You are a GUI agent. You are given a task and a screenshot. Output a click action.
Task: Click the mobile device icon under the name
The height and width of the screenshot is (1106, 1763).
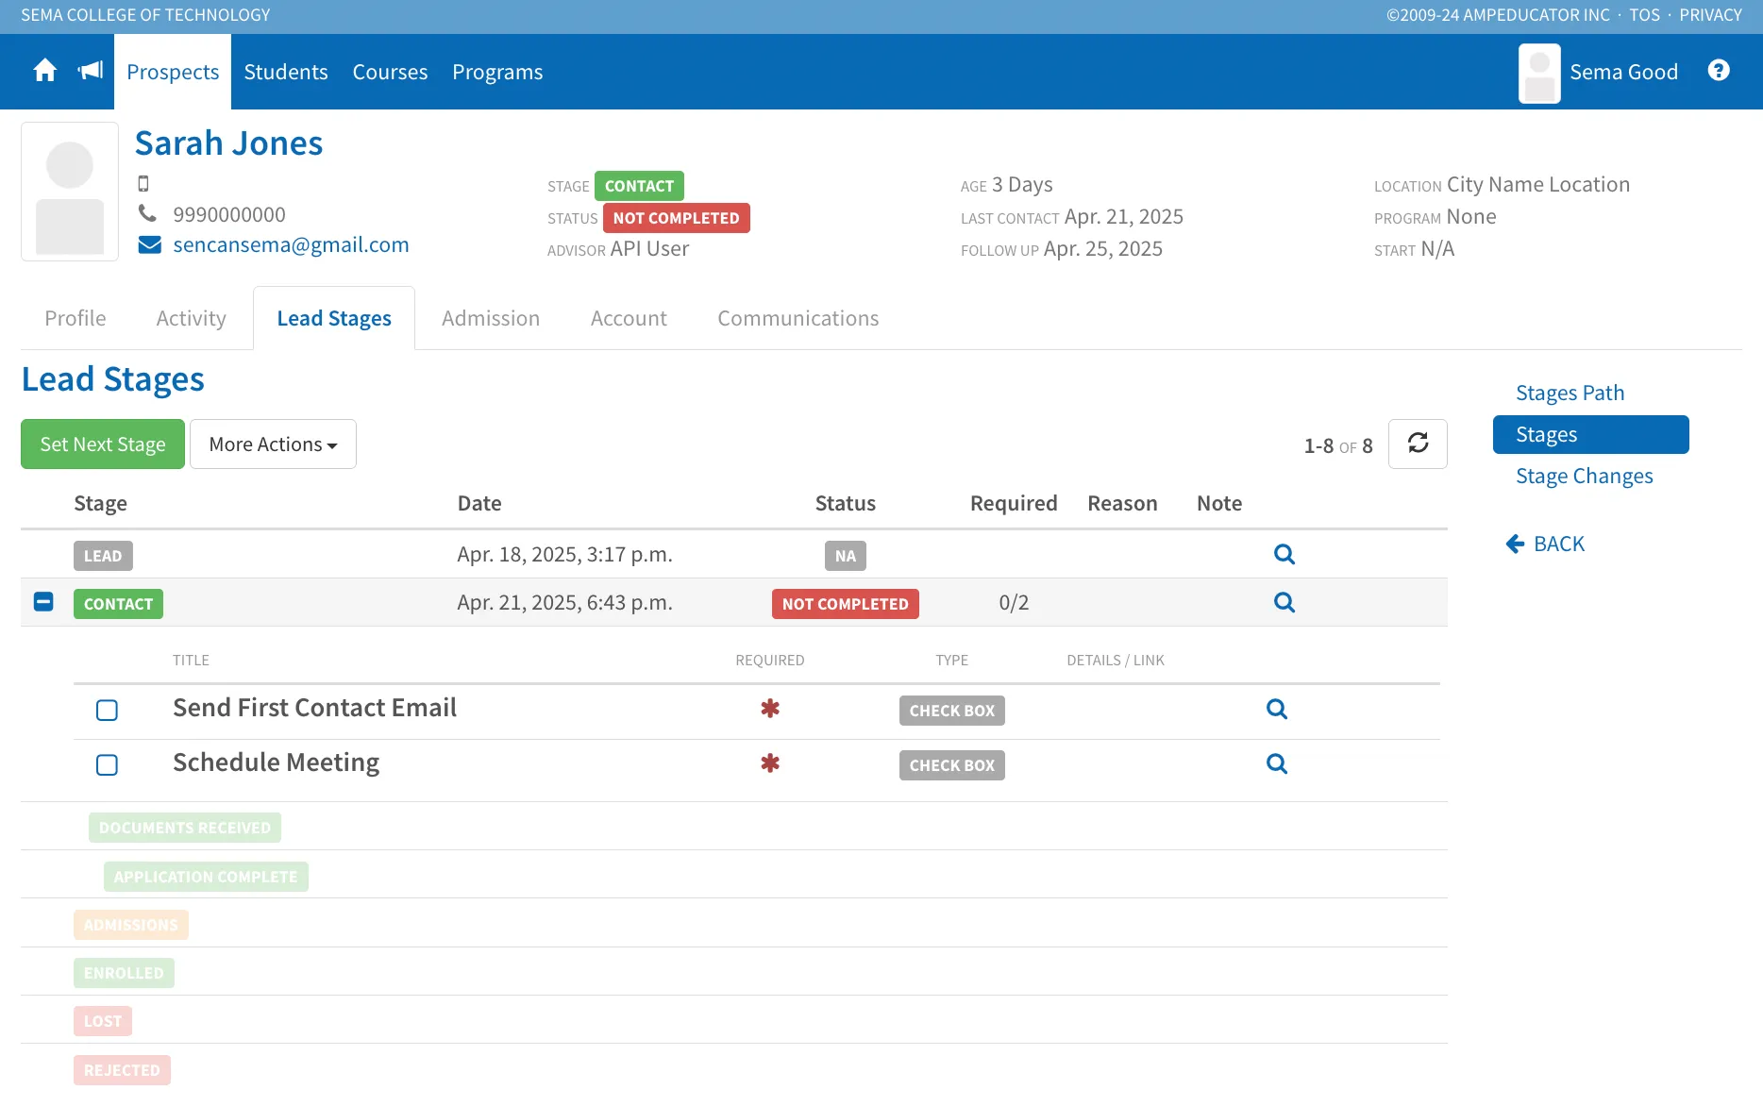tap(143, 183)
